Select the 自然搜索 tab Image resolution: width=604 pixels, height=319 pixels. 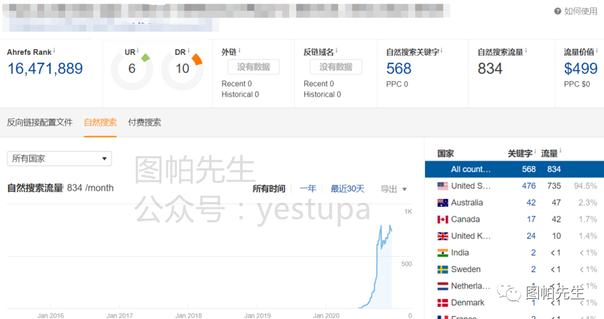pyautogui.click(x=100, y=122)
